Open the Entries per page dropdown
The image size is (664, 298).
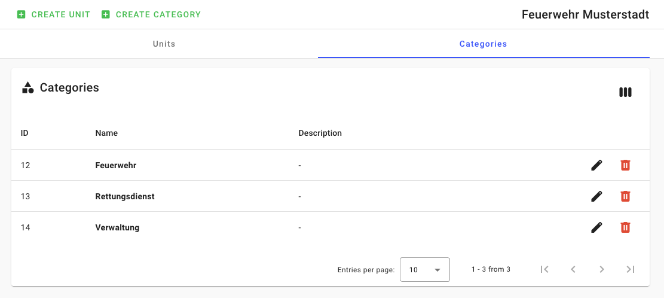coord(424,270)
